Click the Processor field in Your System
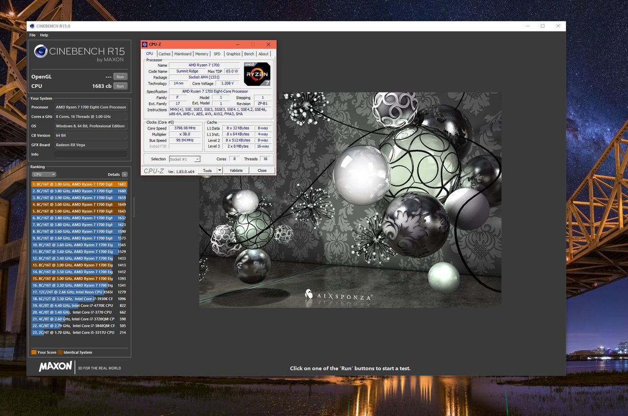The width and height of the screenshot is (628, 416). [91, 107]
